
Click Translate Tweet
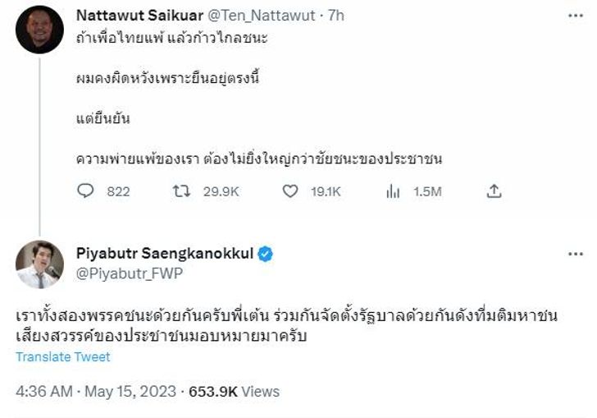coord(62,357)
